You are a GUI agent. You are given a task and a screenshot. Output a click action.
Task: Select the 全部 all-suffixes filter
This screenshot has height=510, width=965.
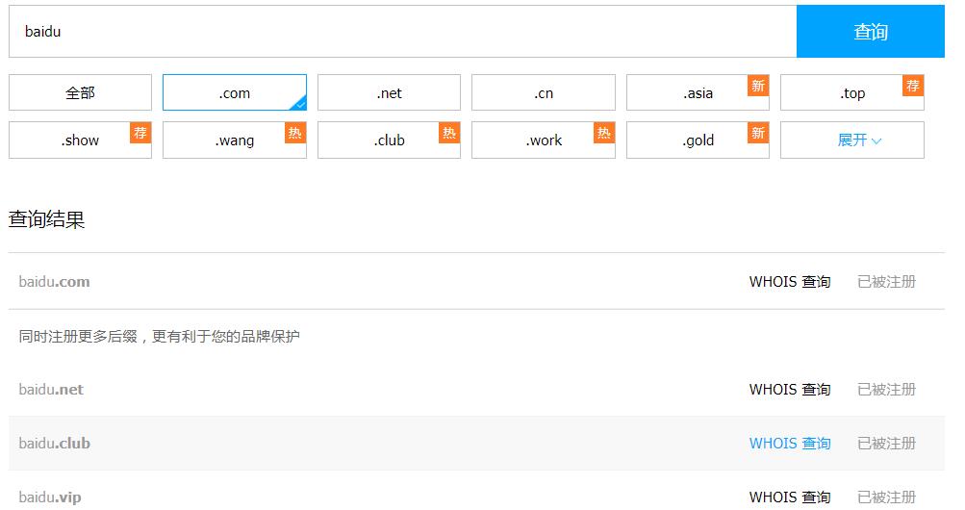pos(80,93)
